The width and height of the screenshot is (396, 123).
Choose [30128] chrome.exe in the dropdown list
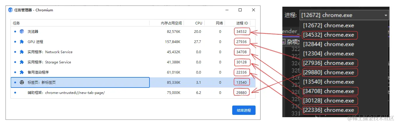click(x=344, y=101)
